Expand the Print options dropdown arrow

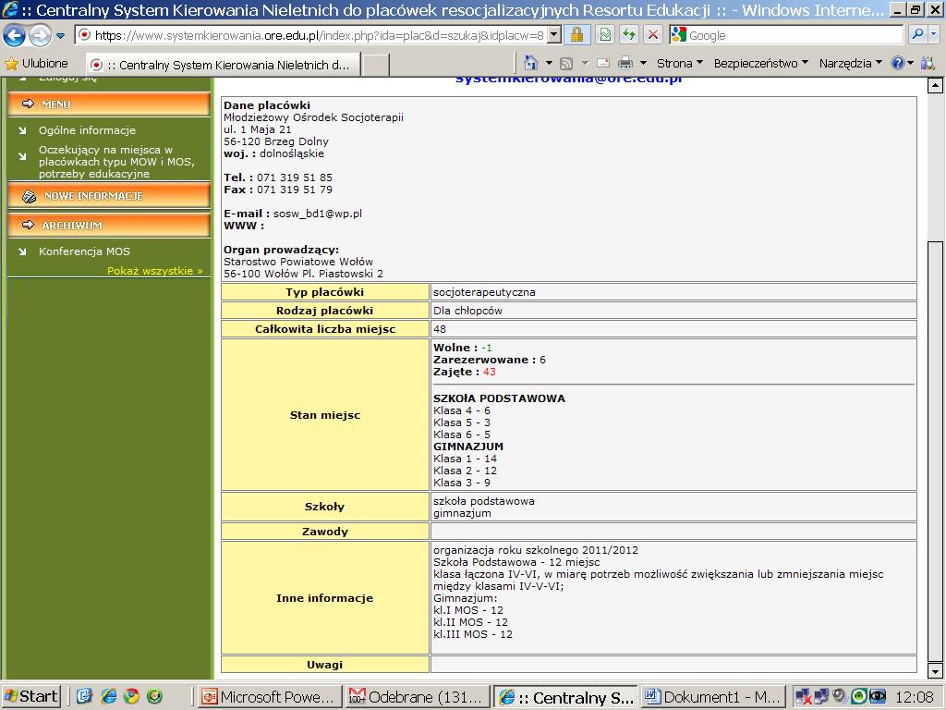tap(643, 63)
